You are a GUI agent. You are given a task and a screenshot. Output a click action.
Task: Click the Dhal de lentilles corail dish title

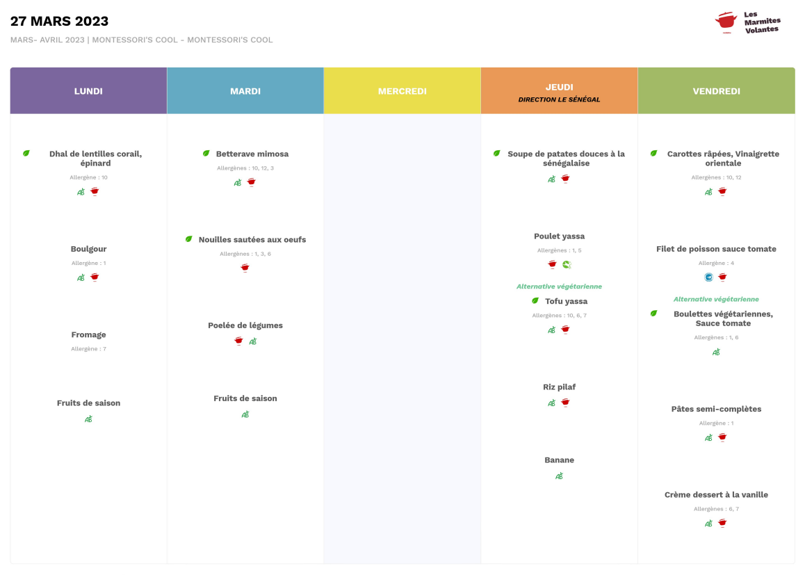point(95,159)
